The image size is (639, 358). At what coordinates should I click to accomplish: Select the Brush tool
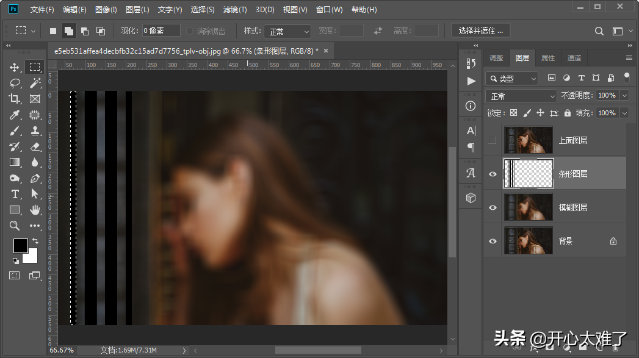point(14,131)
